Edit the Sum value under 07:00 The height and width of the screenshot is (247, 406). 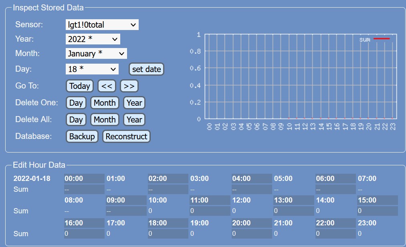[378, 189]
